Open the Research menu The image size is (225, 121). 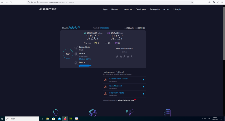[x=116, y=9]
